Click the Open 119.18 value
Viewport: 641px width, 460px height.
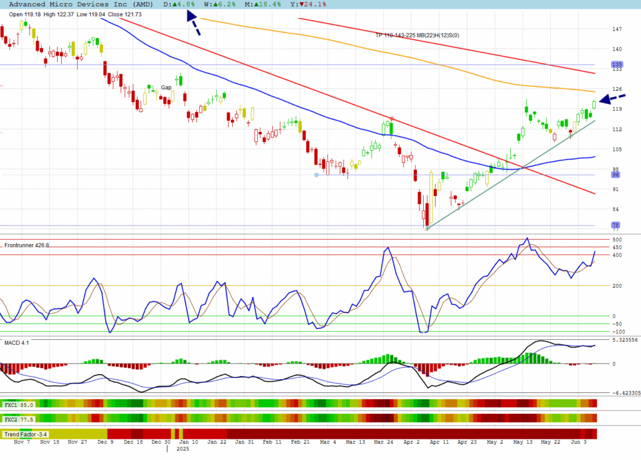(x=25, y=14)
